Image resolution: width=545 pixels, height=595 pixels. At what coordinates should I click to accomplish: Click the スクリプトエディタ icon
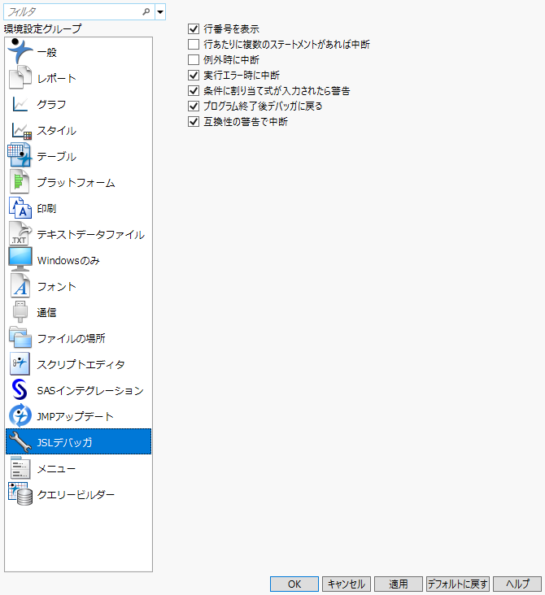coord(20,364)
